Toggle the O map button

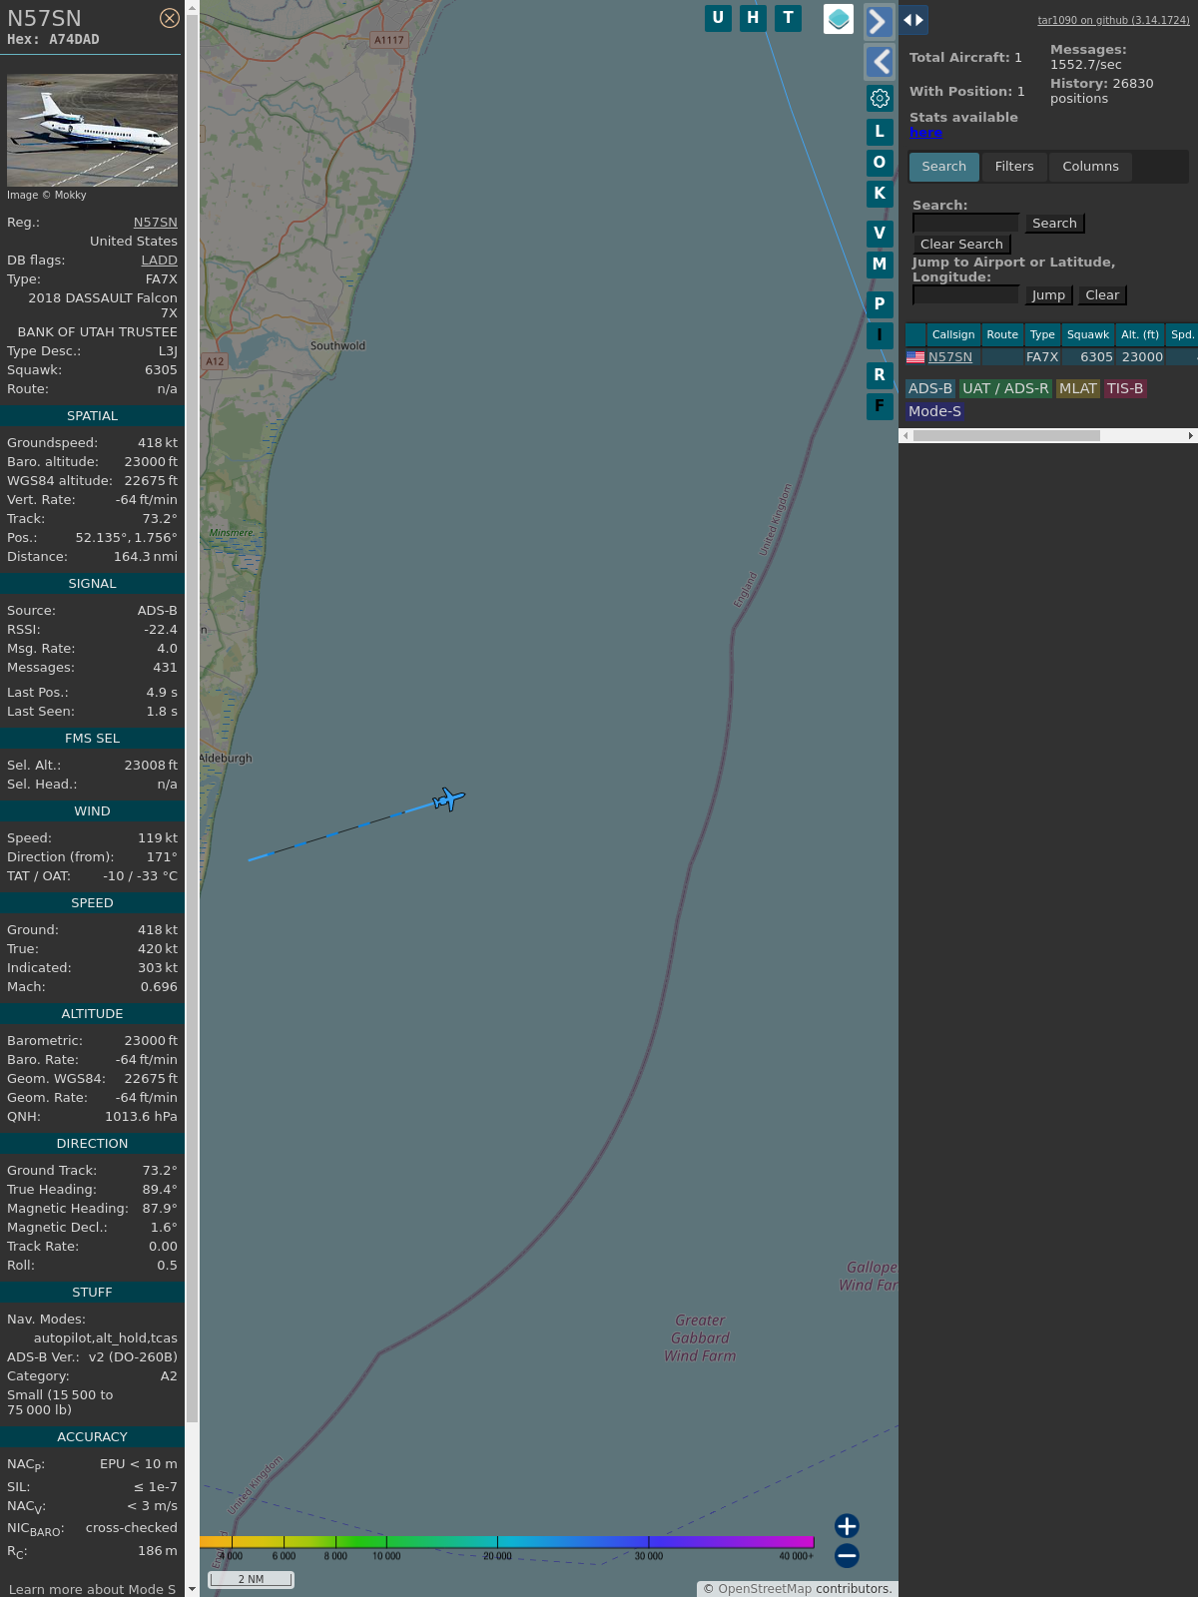[880, 163]
